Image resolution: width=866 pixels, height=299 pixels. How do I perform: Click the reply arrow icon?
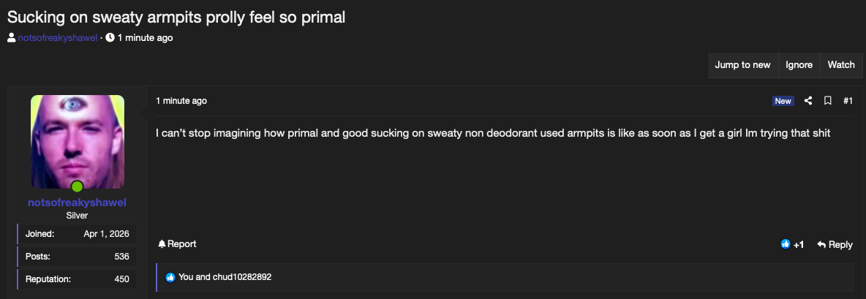(x=821, y=244)
